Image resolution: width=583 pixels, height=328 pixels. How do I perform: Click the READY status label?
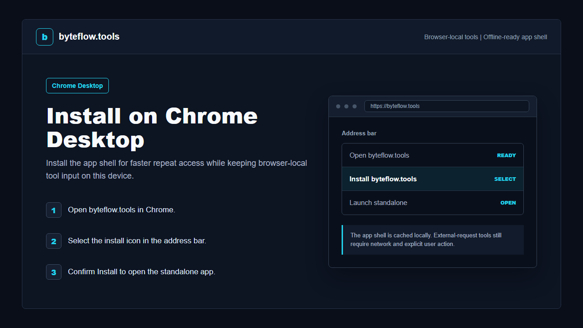coord(506,155)
